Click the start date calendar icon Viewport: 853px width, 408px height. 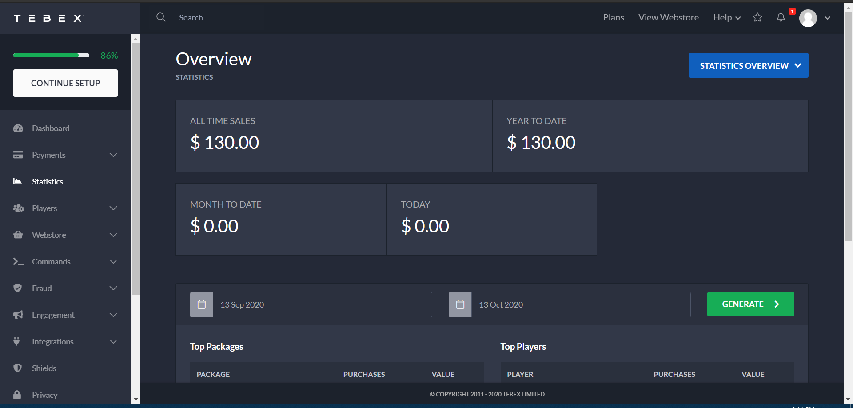coord(202,304)
